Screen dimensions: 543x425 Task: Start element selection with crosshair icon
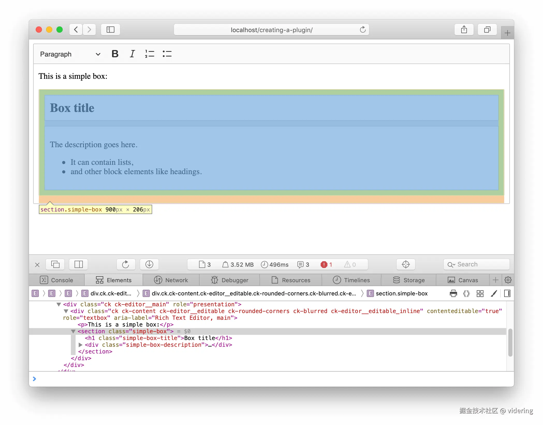(406, 264)
